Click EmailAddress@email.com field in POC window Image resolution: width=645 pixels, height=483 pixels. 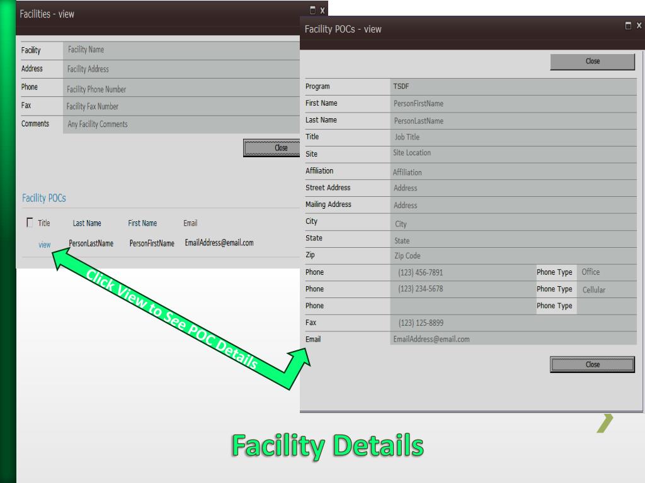[x=513, y=339]
